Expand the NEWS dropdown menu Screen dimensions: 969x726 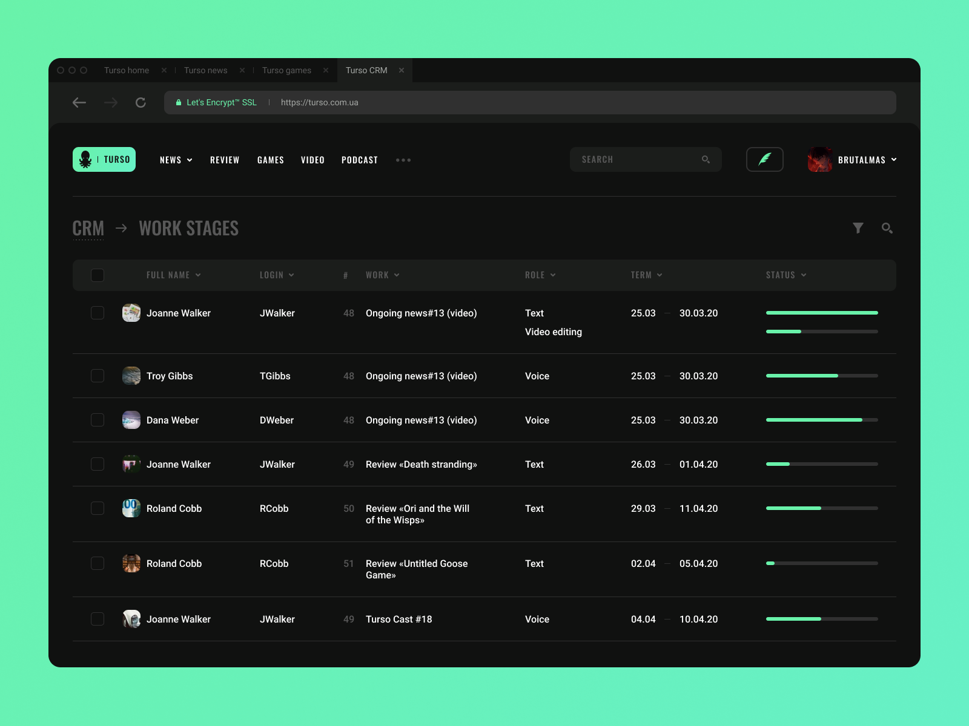point(176,160)
